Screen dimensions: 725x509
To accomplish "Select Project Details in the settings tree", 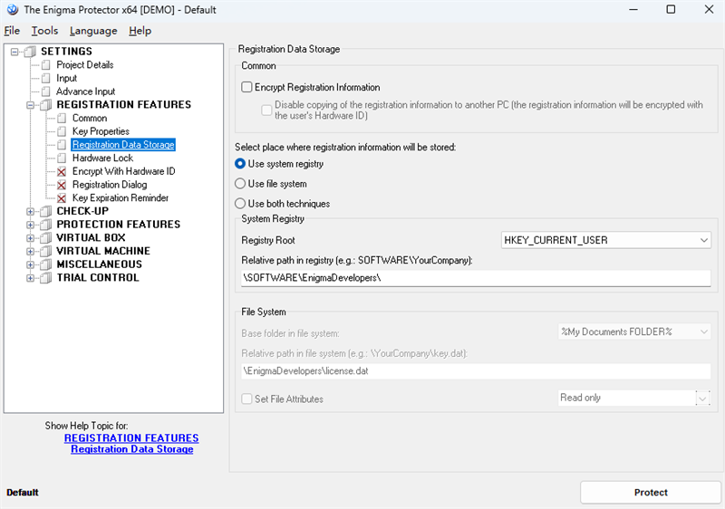I will click(85, 64).
